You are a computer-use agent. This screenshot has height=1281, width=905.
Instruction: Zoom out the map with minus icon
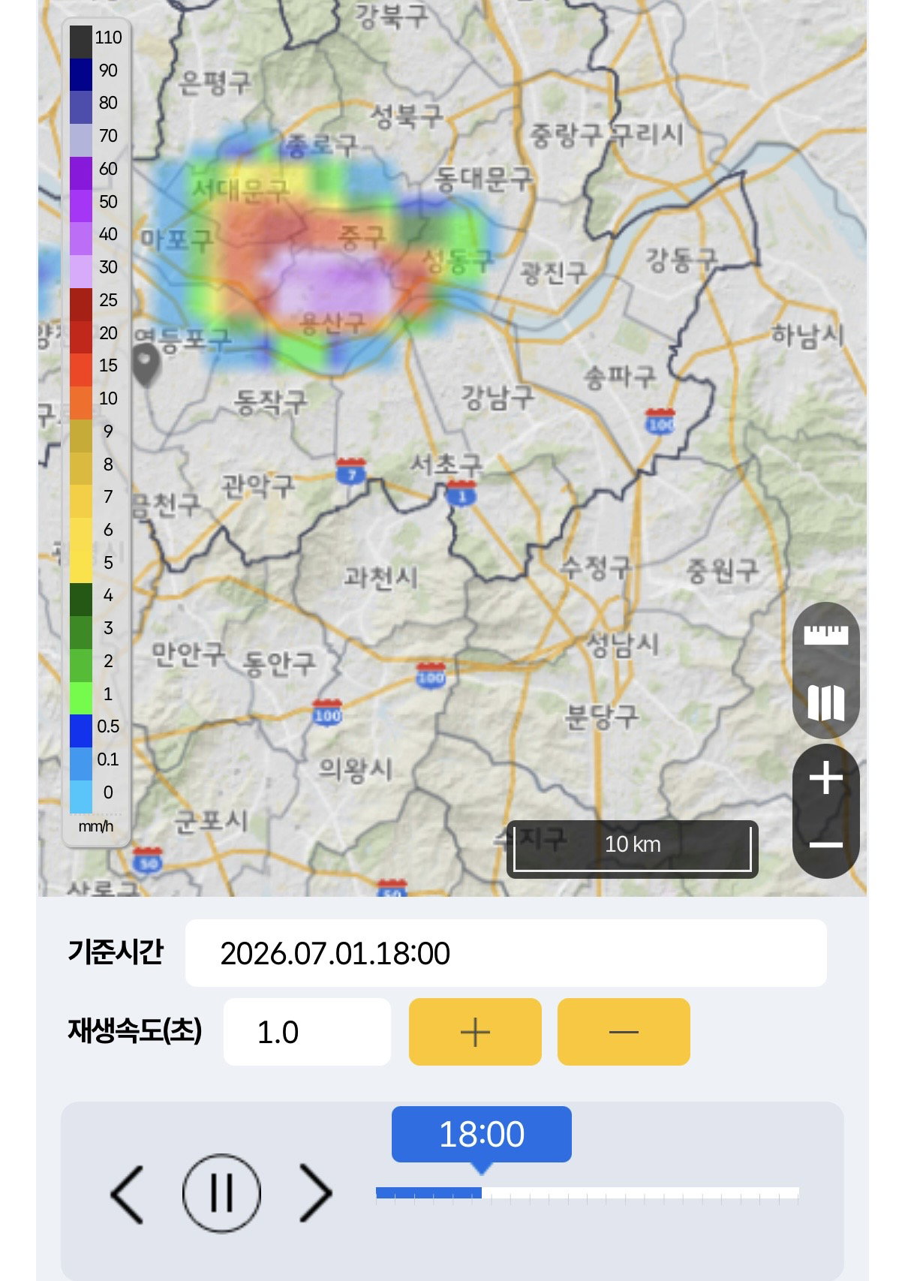click(x=825, y=845)
